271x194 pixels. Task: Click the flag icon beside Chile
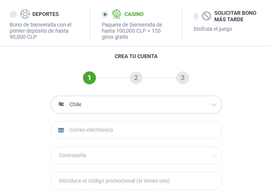click(x=61, y=104)
